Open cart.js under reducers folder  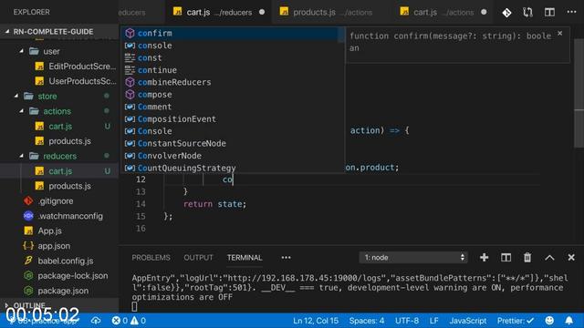coord(59,171)
